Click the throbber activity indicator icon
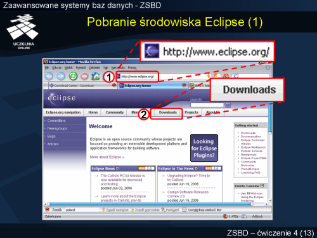The width and height of the screenshot is (317, 238). pyautogui.click(x=268, y=68)
